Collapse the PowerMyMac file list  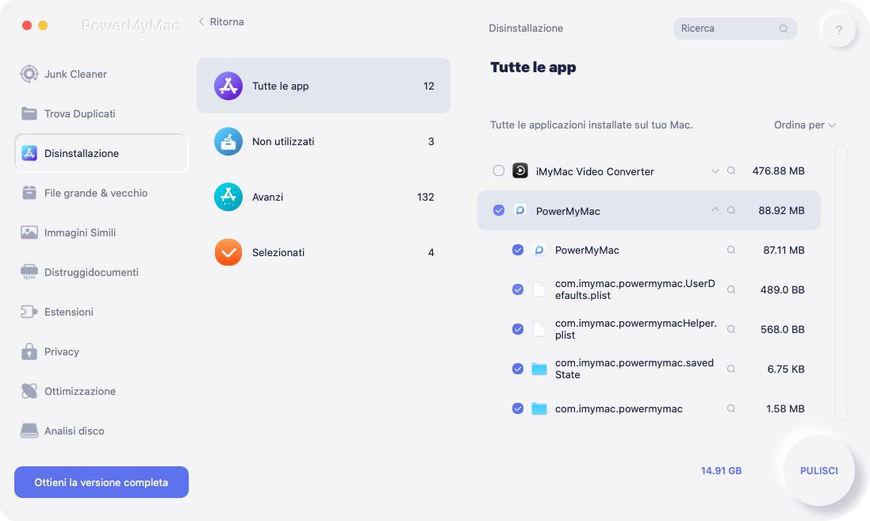715,210
